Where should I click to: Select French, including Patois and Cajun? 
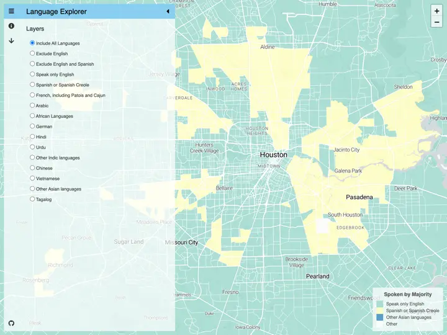[32, 95]
